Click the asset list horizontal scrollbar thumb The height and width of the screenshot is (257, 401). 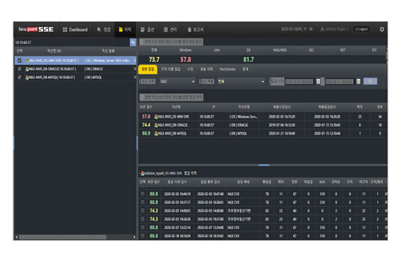click(x=63, y=237)
